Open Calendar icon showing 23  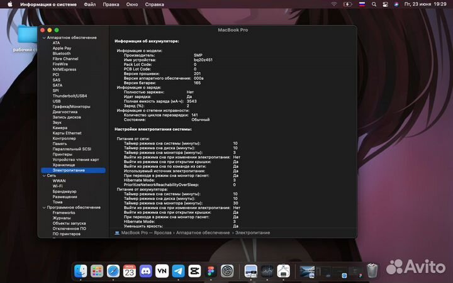click(x=130, y=271)
